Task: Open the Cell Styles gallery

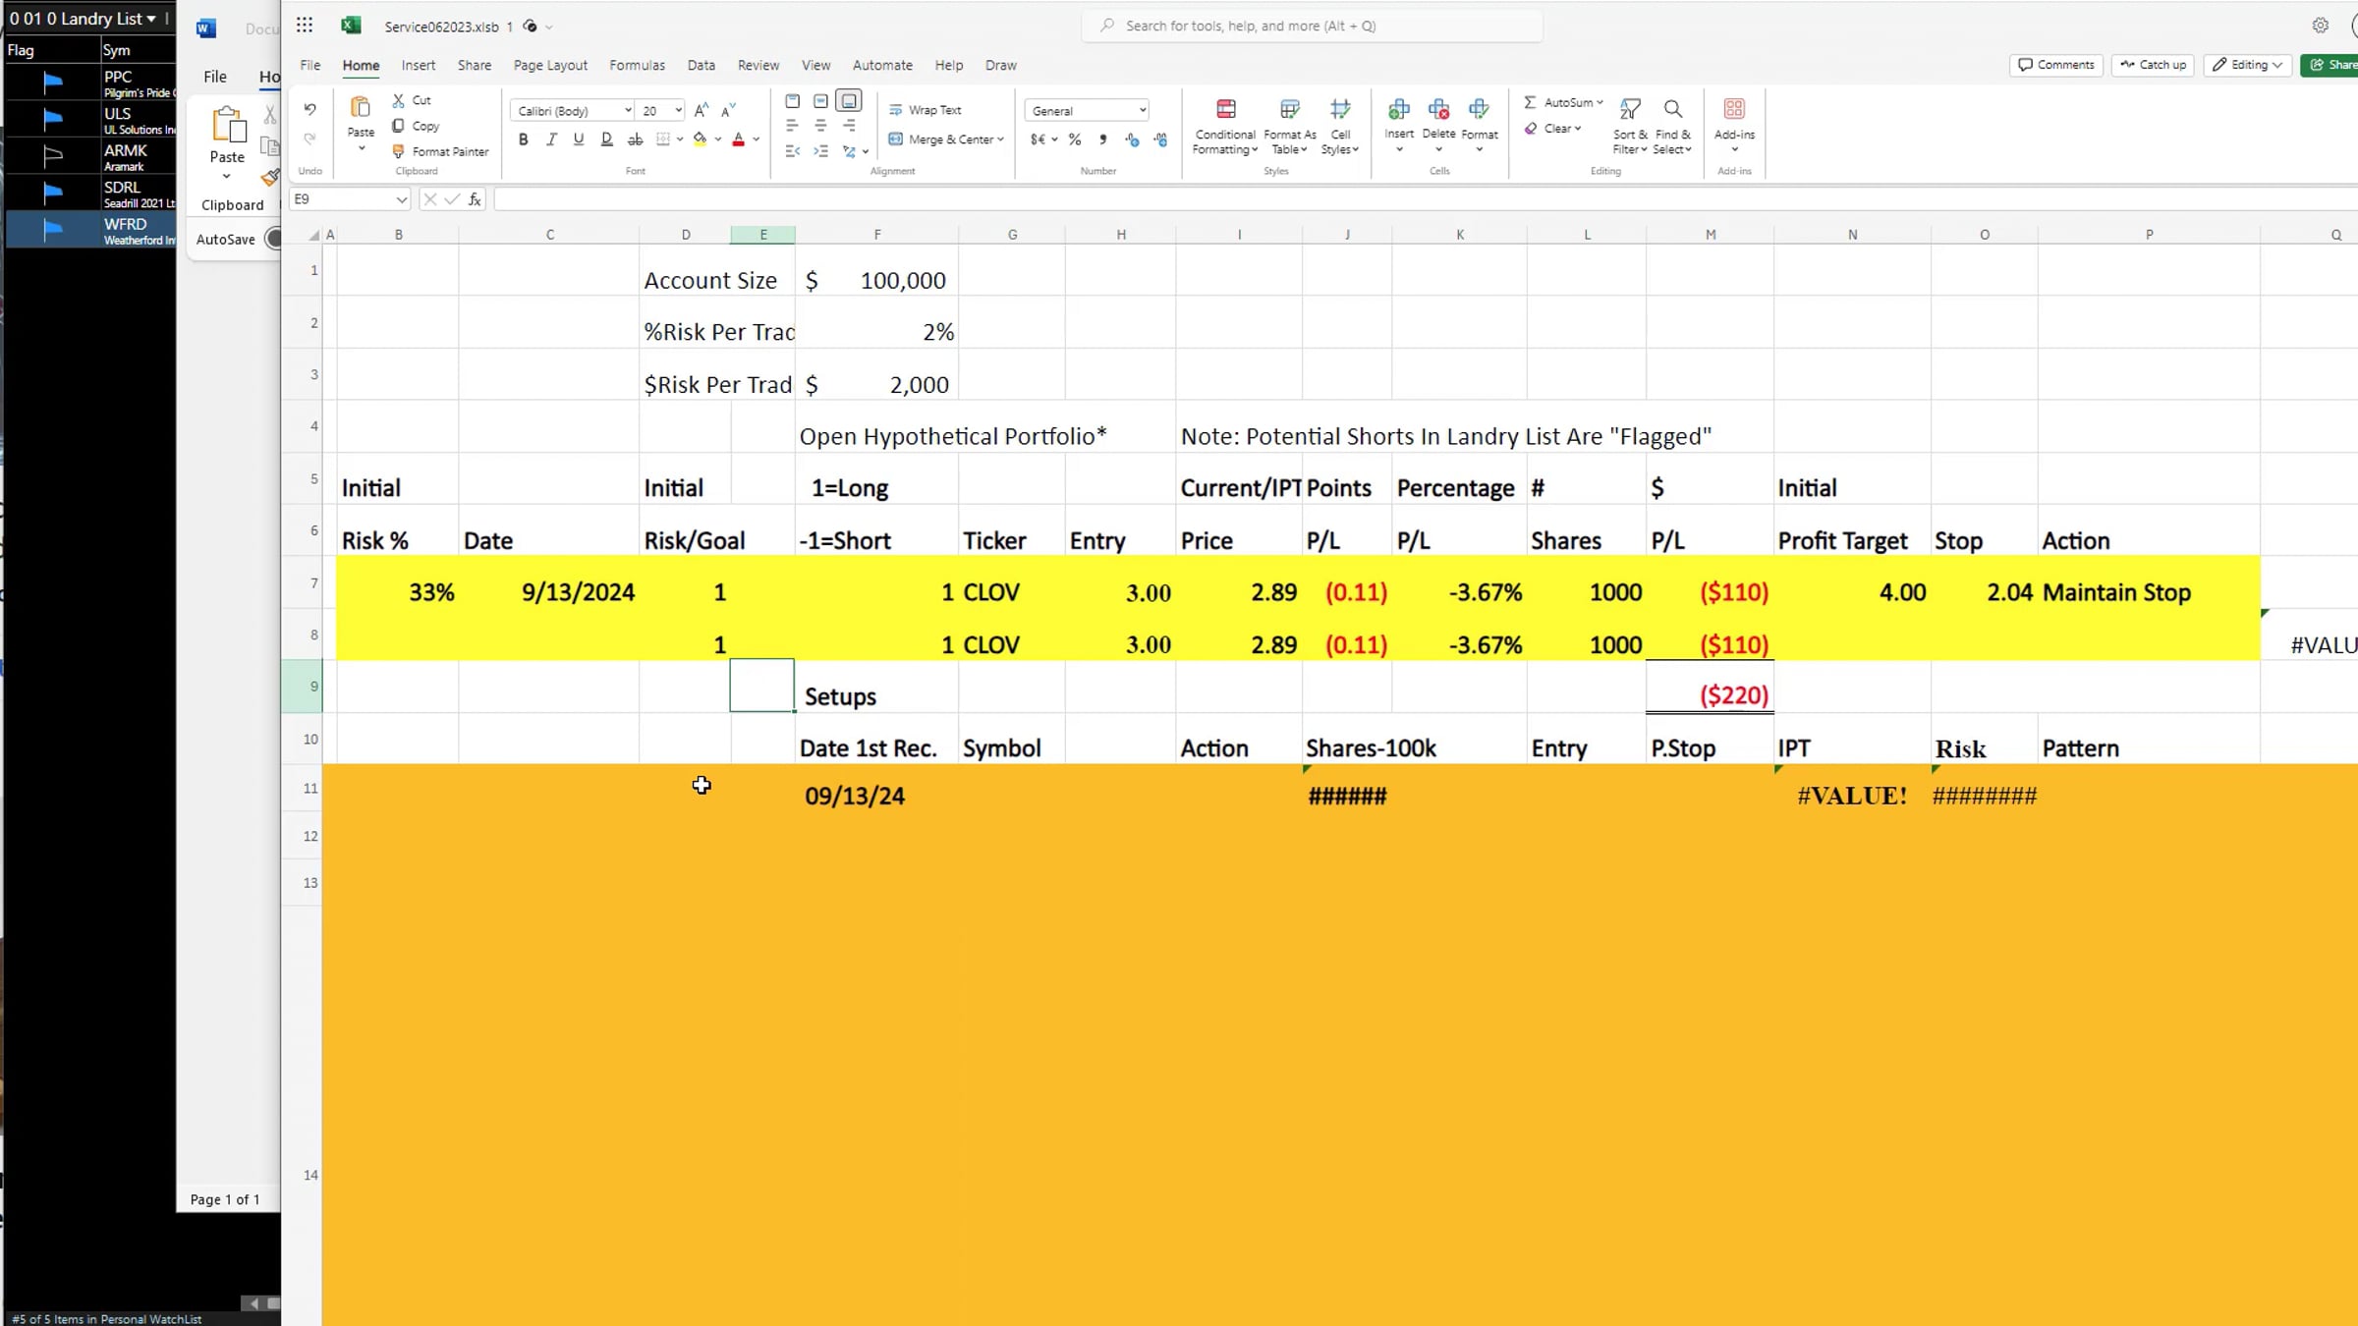Action: (1340, 128)
